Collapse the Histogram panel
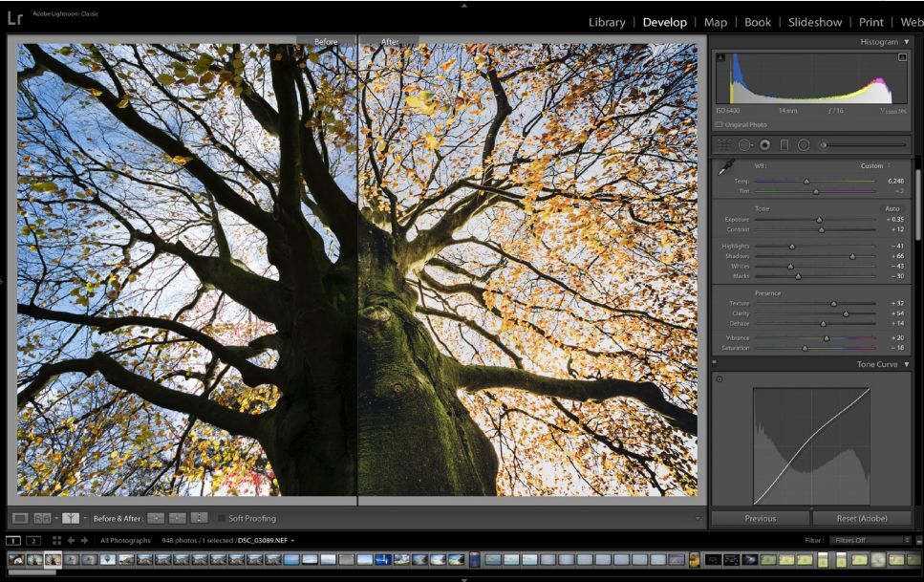 pos(906,42)
